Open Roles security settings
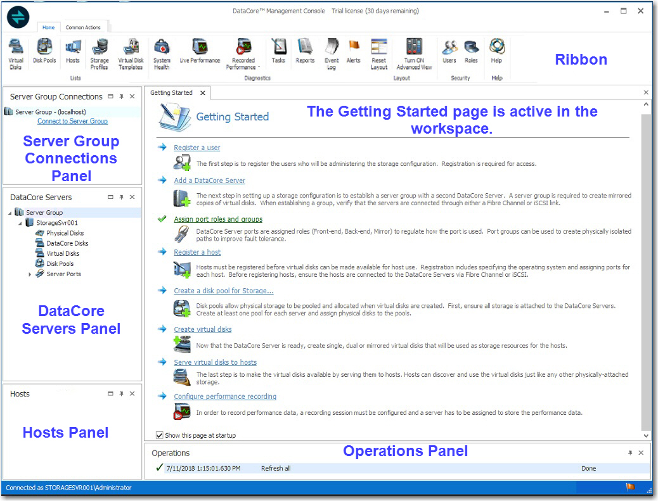Viewport: 658px width, 501px height. 471,51
